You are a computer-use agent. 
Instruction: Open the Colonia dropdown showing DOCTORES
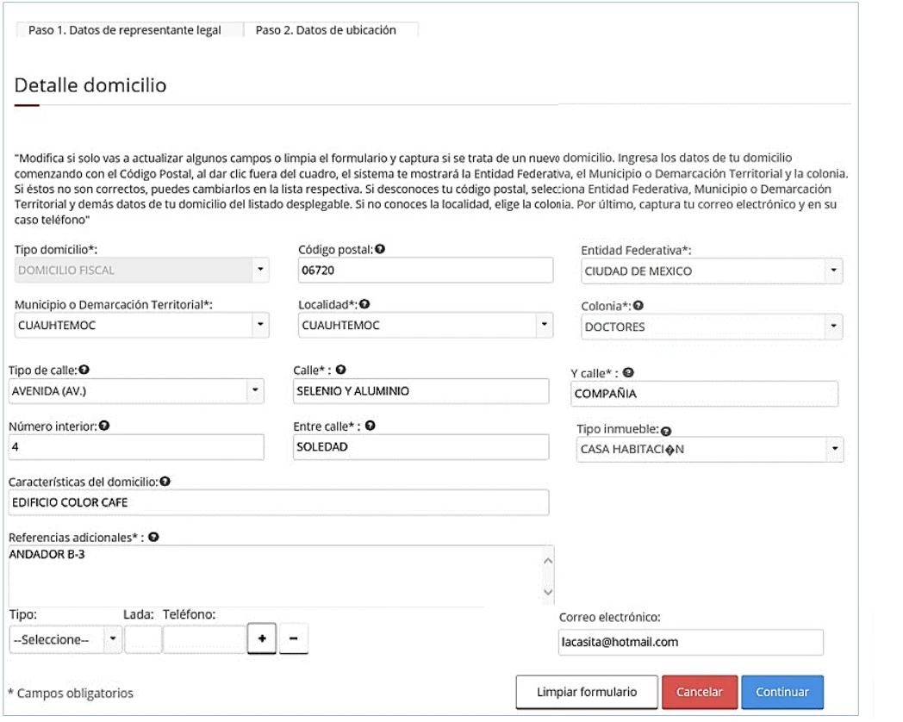pyautogui.click(x=712, y=327)
